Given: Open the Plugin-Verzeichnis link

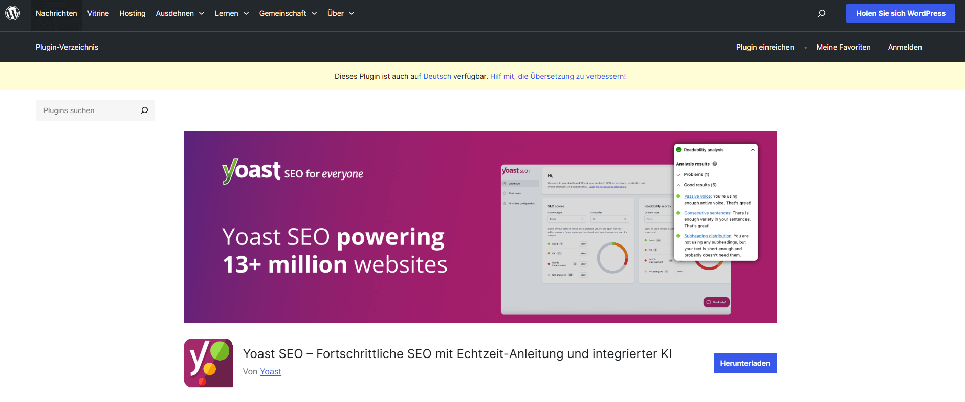Looking at the screenshot, I should coord(67,47).
